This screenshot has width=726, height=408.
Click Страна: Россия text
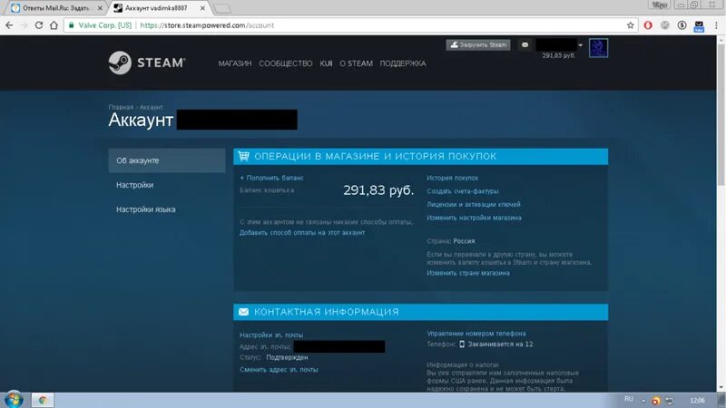[450, 241]
